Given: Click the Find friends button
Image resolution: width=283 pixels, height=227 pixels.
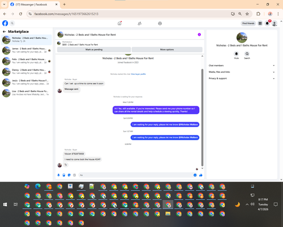Looking at the screenshot, I should tap(248, 23).
